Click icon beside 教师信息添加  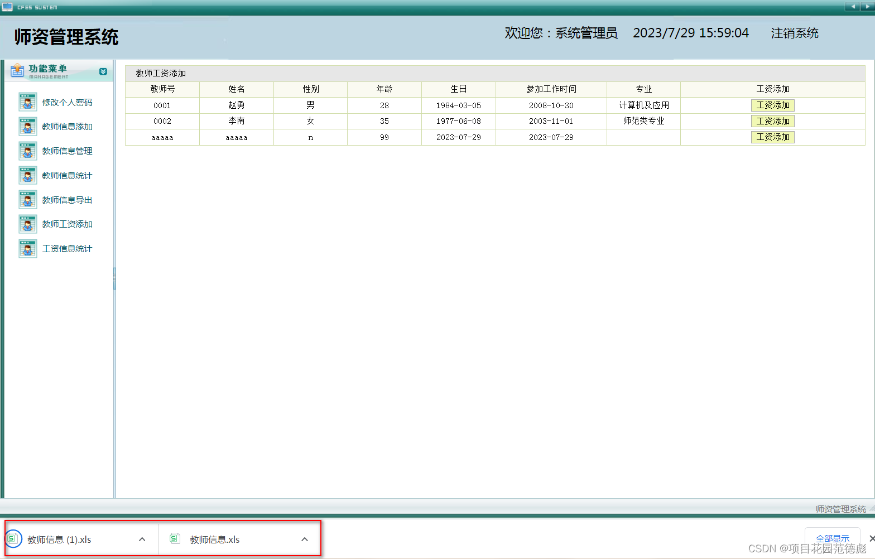pos(28,127)
